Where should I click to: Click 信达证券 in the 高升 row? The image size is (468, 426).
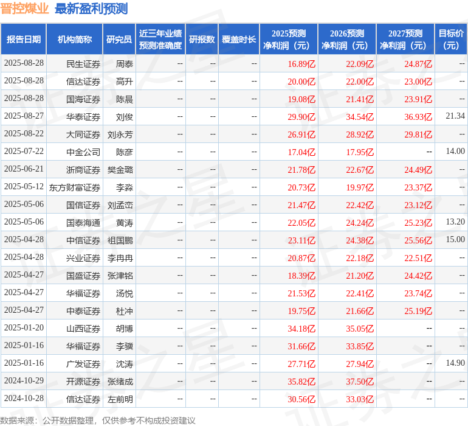pyautogui.click(x=83, y=82)
